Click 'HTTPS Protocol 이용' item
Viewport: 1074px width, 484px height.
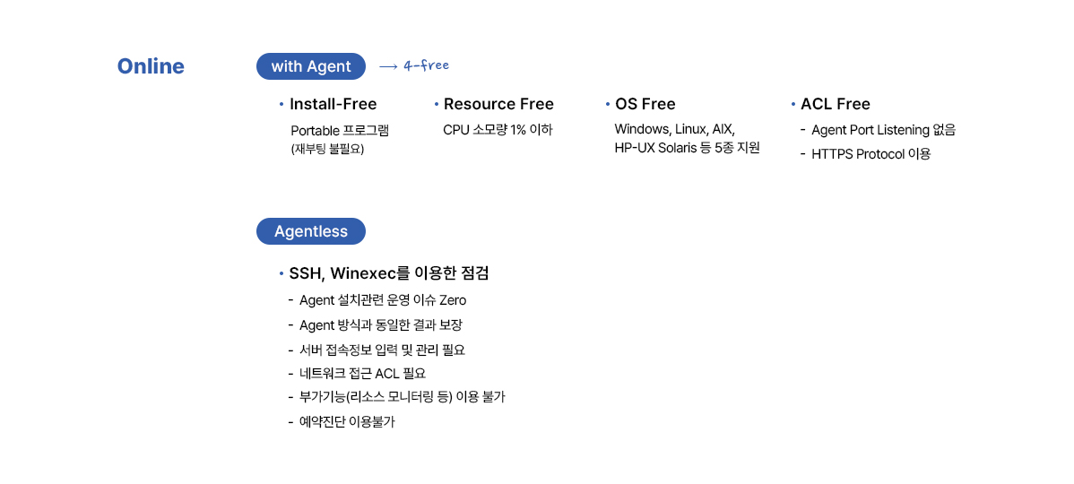870,154
